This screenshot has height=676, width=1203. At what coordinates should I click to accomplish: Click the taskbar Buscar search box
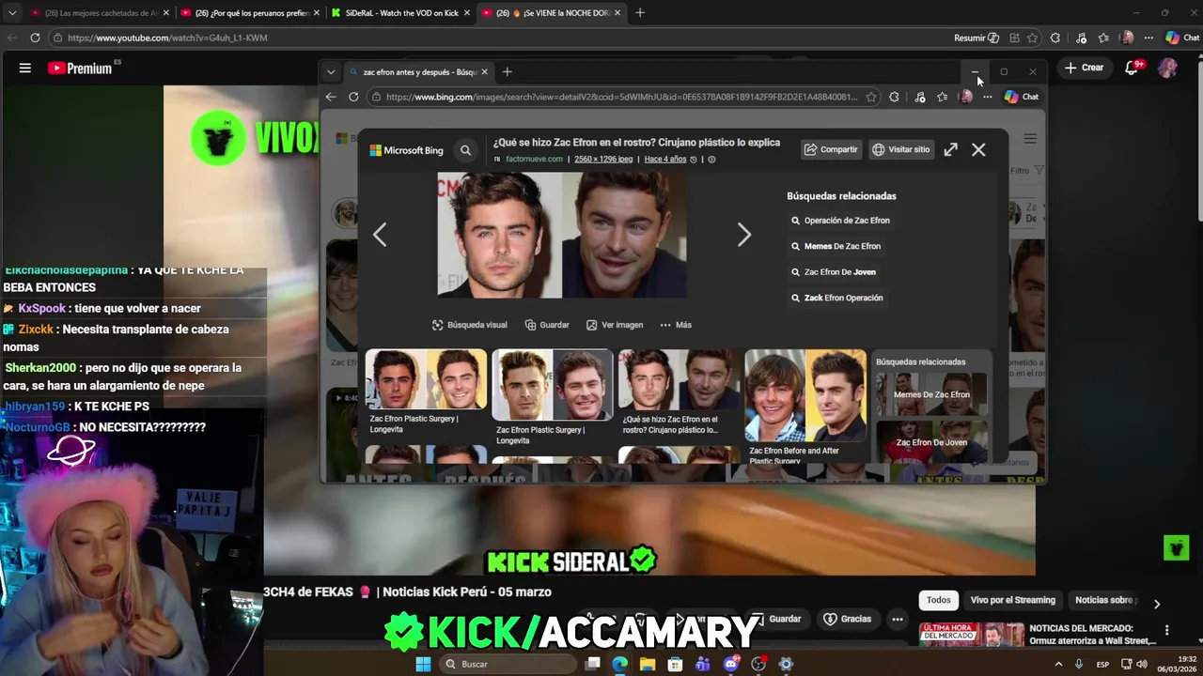pos(508,664)
